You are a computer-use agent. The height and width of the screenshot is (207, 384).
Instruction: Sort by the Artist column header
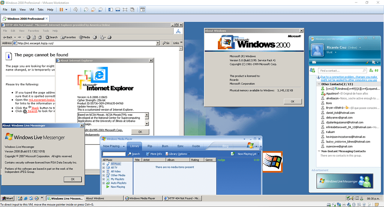[x=154, y=160]
